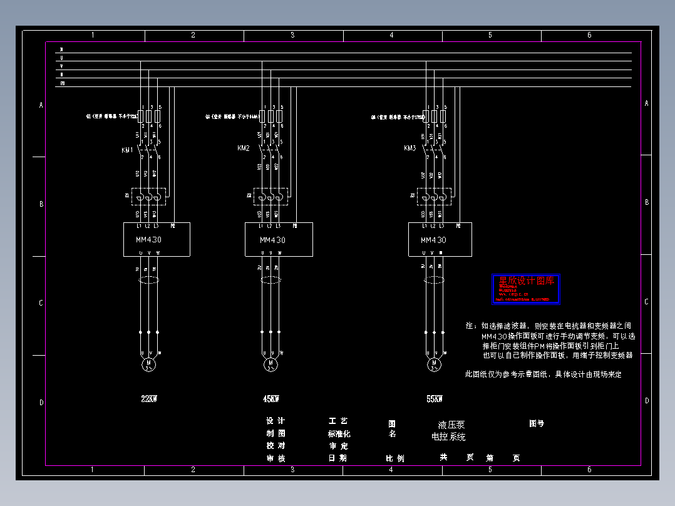675x506 pixels.
Task: Click the KM1 contactor symbol
Action: pyautogui.click(x=148, y=150)
